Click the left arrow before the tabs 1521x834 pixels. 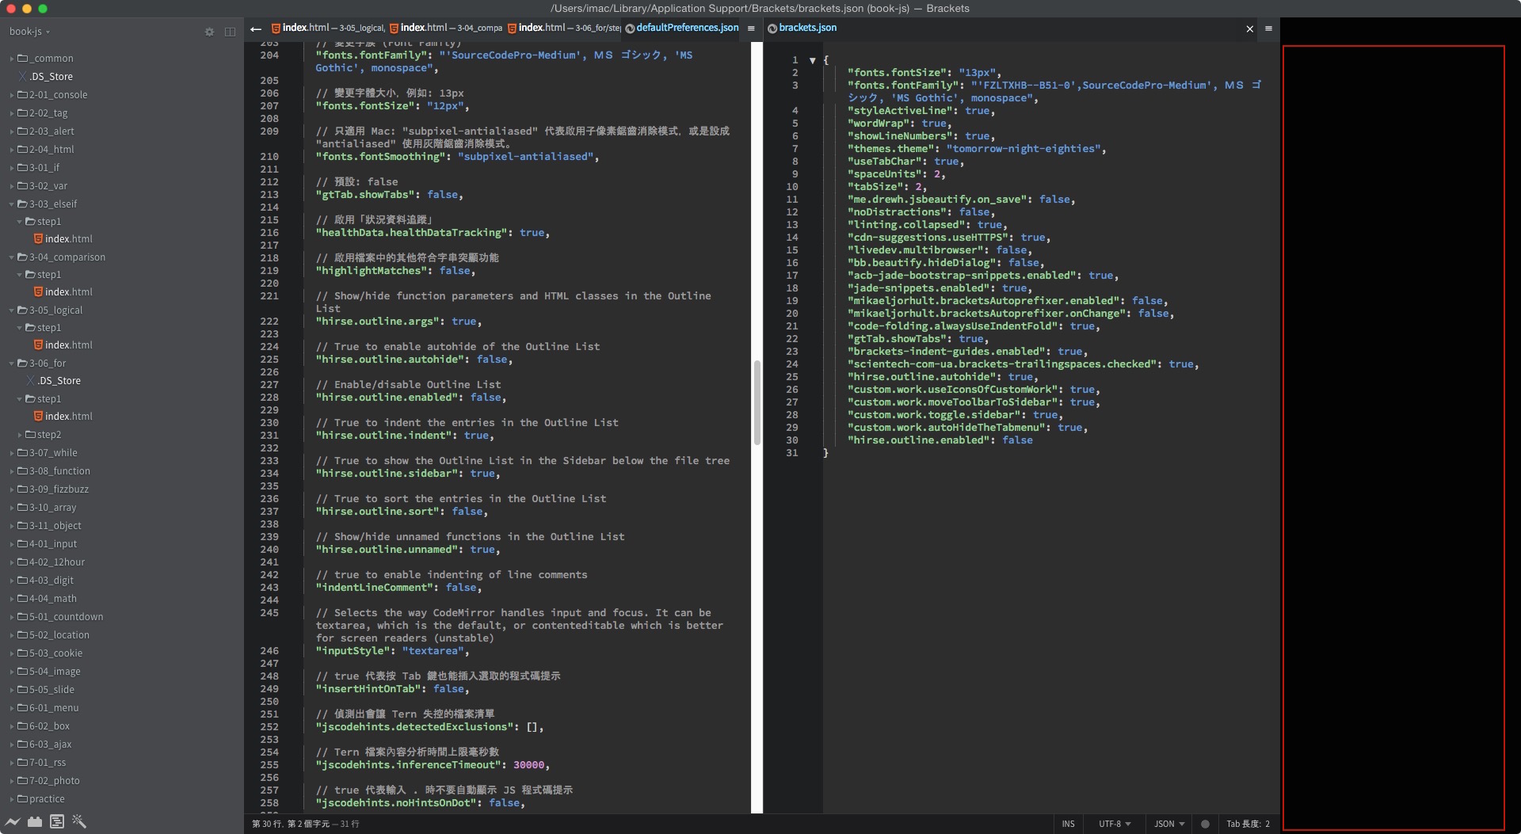pos(255,29)
